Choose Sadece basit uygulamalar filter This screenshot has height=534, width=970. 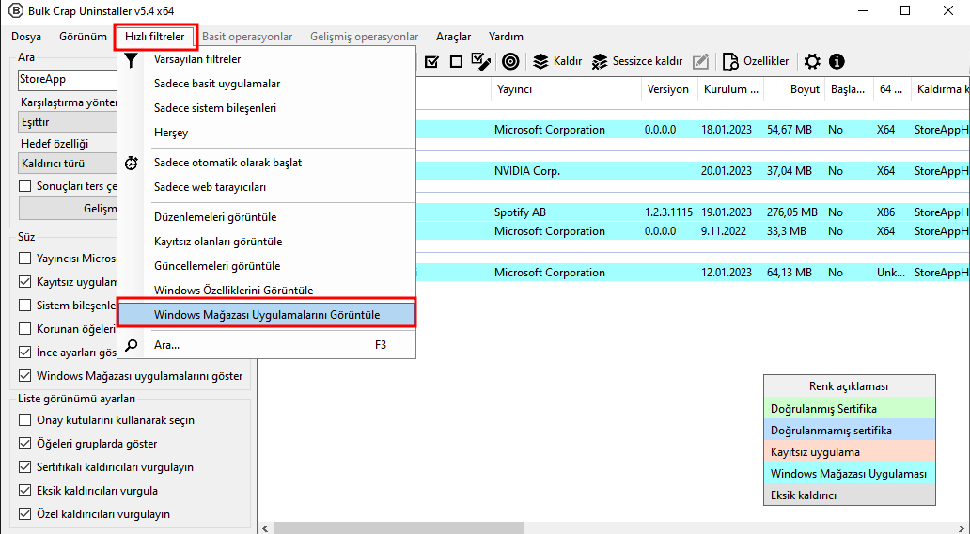(266, 84)
